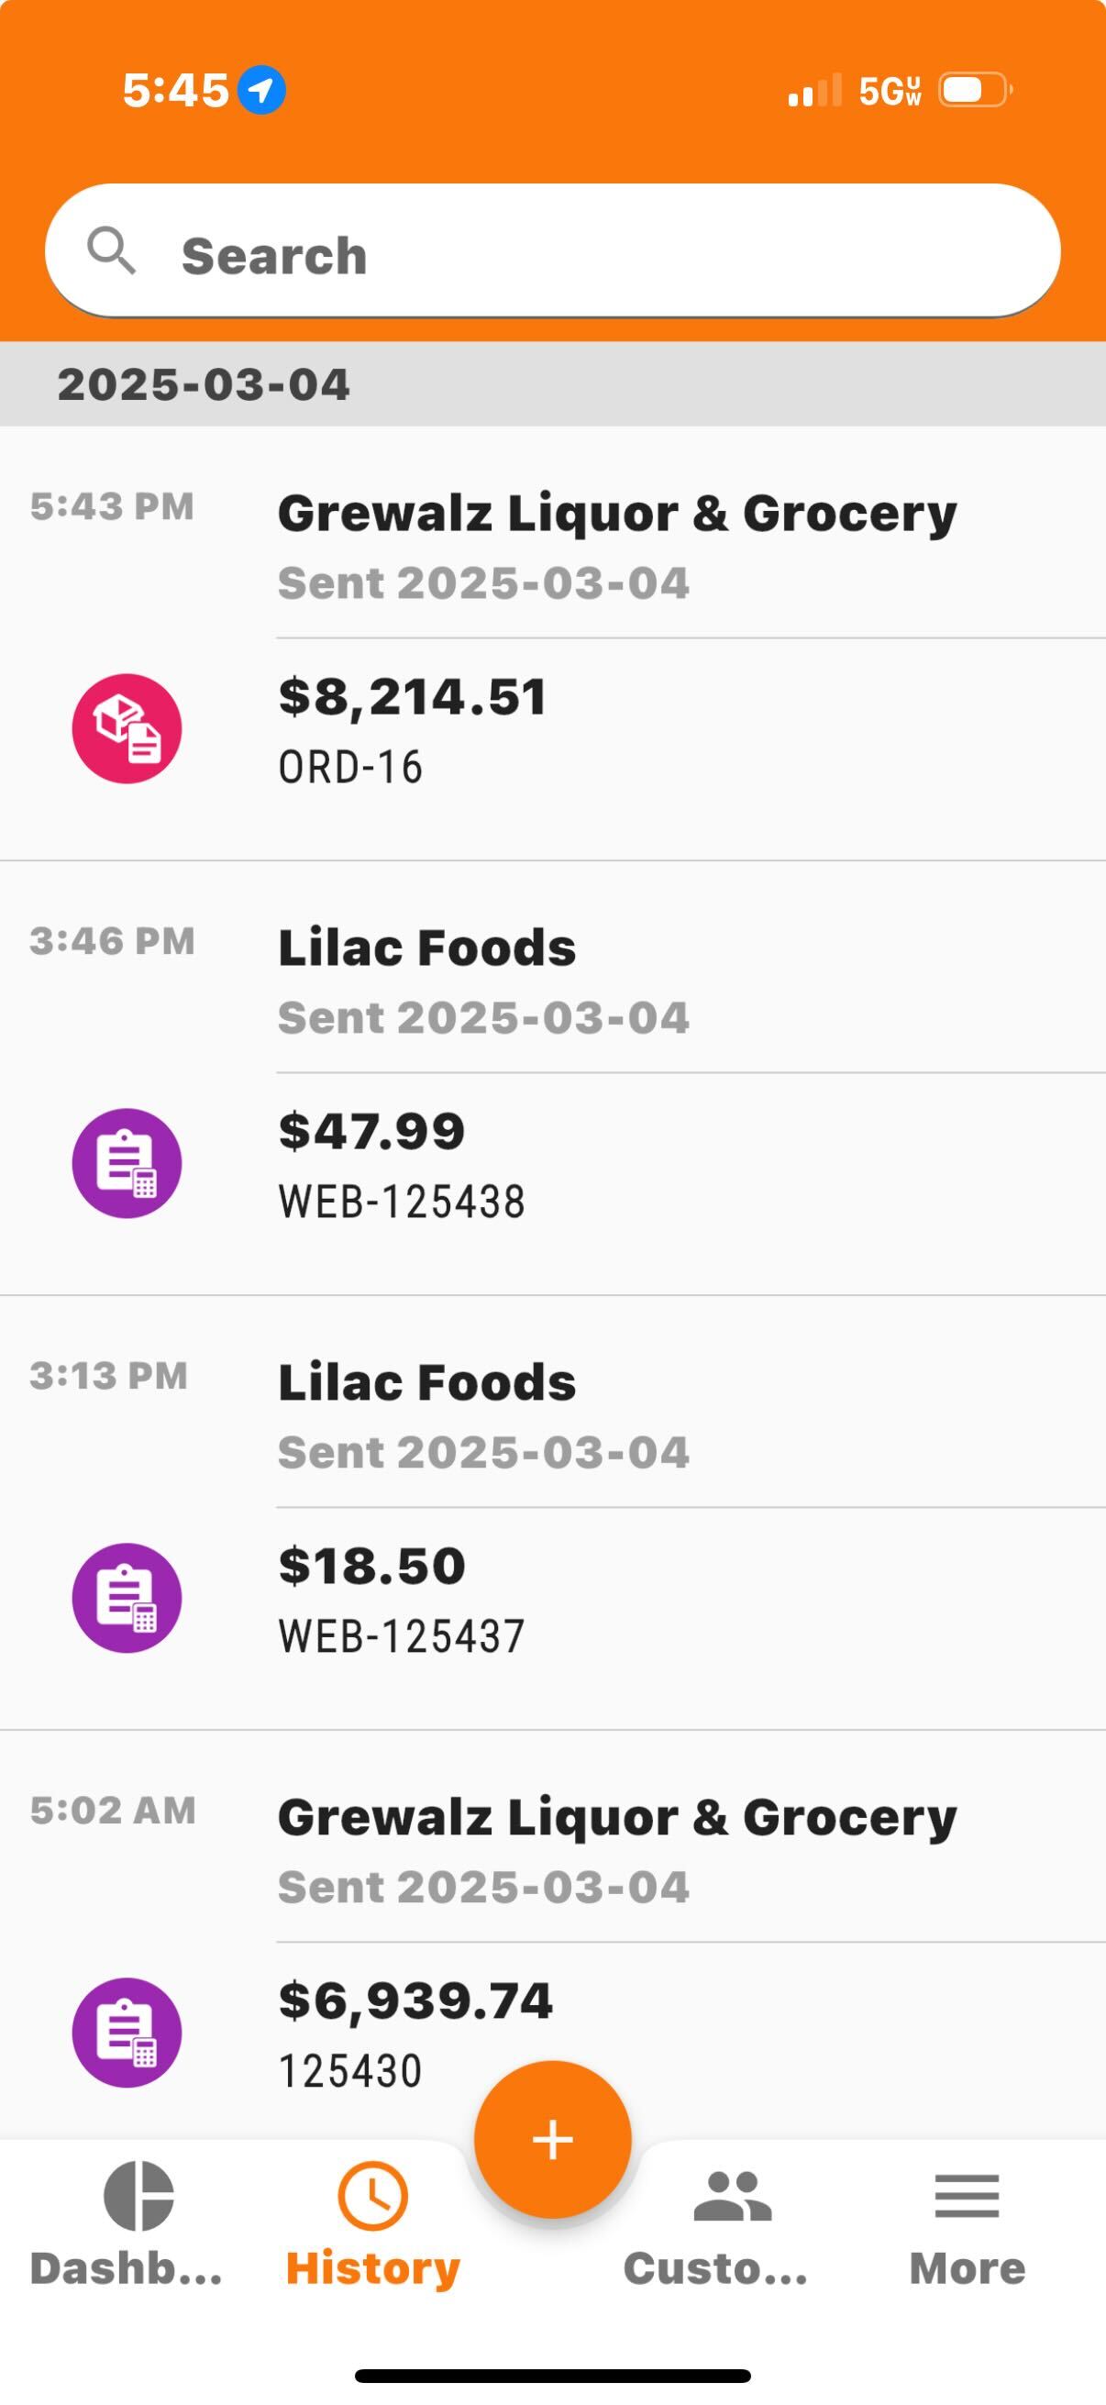Tap the pink order icon for ORD-16
Image resolution: width=1106 pixels, height=2405 pixels.
(x=127, y=728)
